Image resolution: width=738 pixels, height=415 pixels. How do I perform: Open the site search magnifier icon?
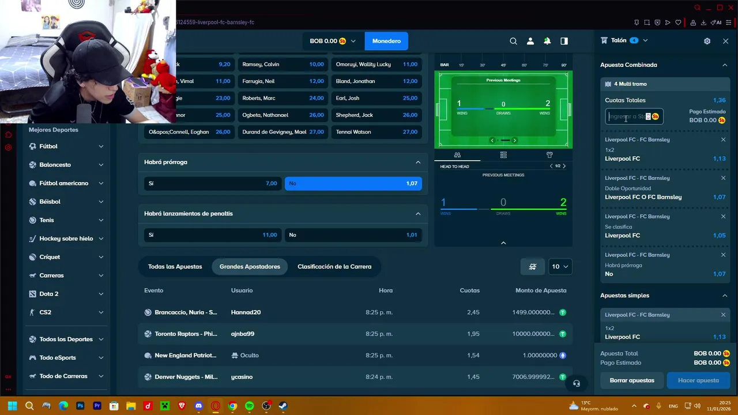coord(513,41)
